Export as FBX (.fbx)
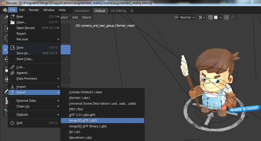Viewport: 261px width, 141px height. (x=103, y=109)
